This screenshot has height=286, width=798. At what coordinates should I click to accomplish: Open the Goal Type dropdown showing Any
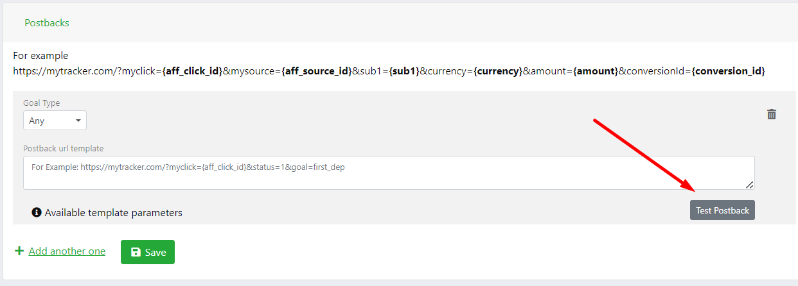coord(54,121)
